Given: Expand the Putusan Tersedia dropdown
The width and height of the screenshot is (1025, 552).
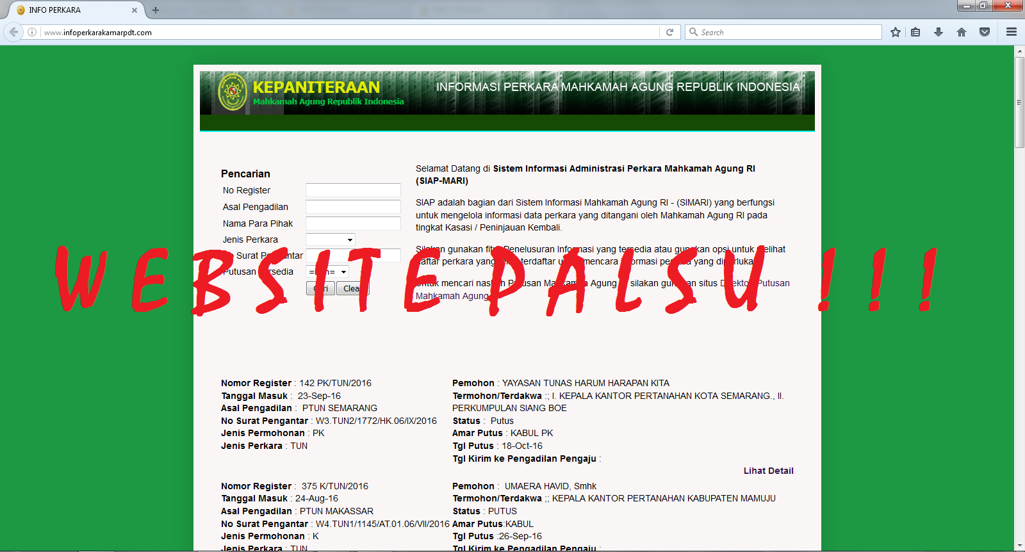Looking at the screenshot, I should [x=328, y=272].
